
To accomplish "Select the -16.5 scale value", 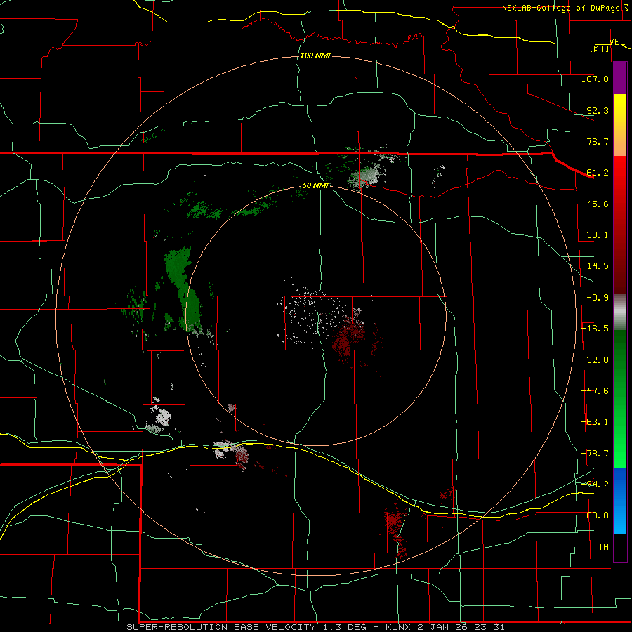I will tap(595, 329).
